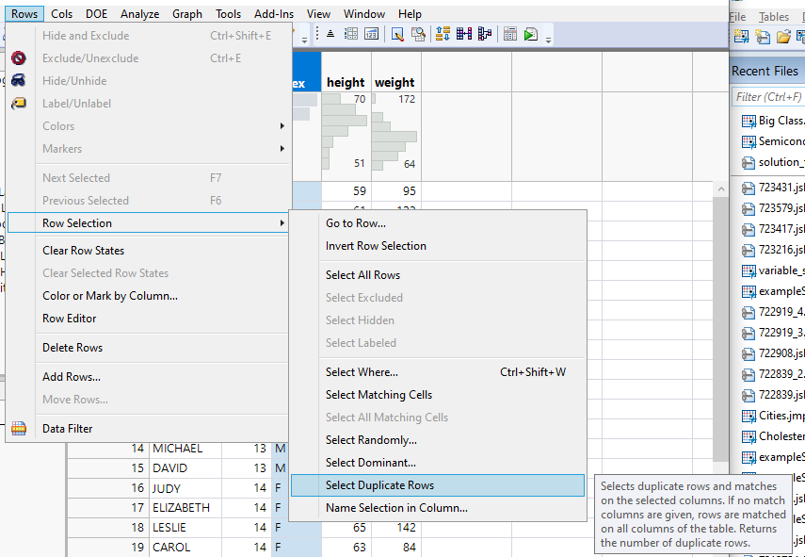Screen dimensions: 805x557
Task: Select the height column header
Action: 346,83
